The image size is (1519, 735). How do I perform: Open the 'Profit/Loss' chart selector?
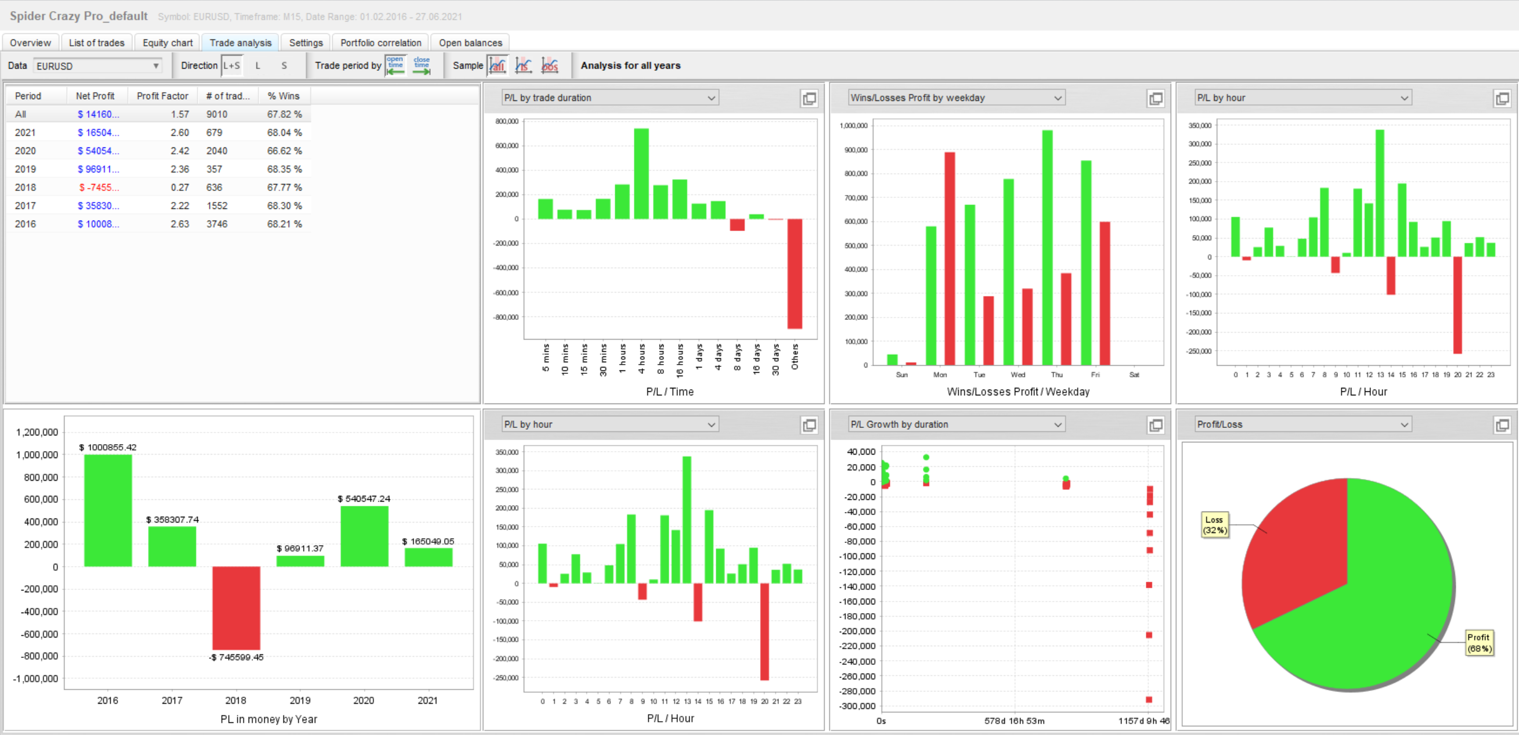(x=1303, y=424)
